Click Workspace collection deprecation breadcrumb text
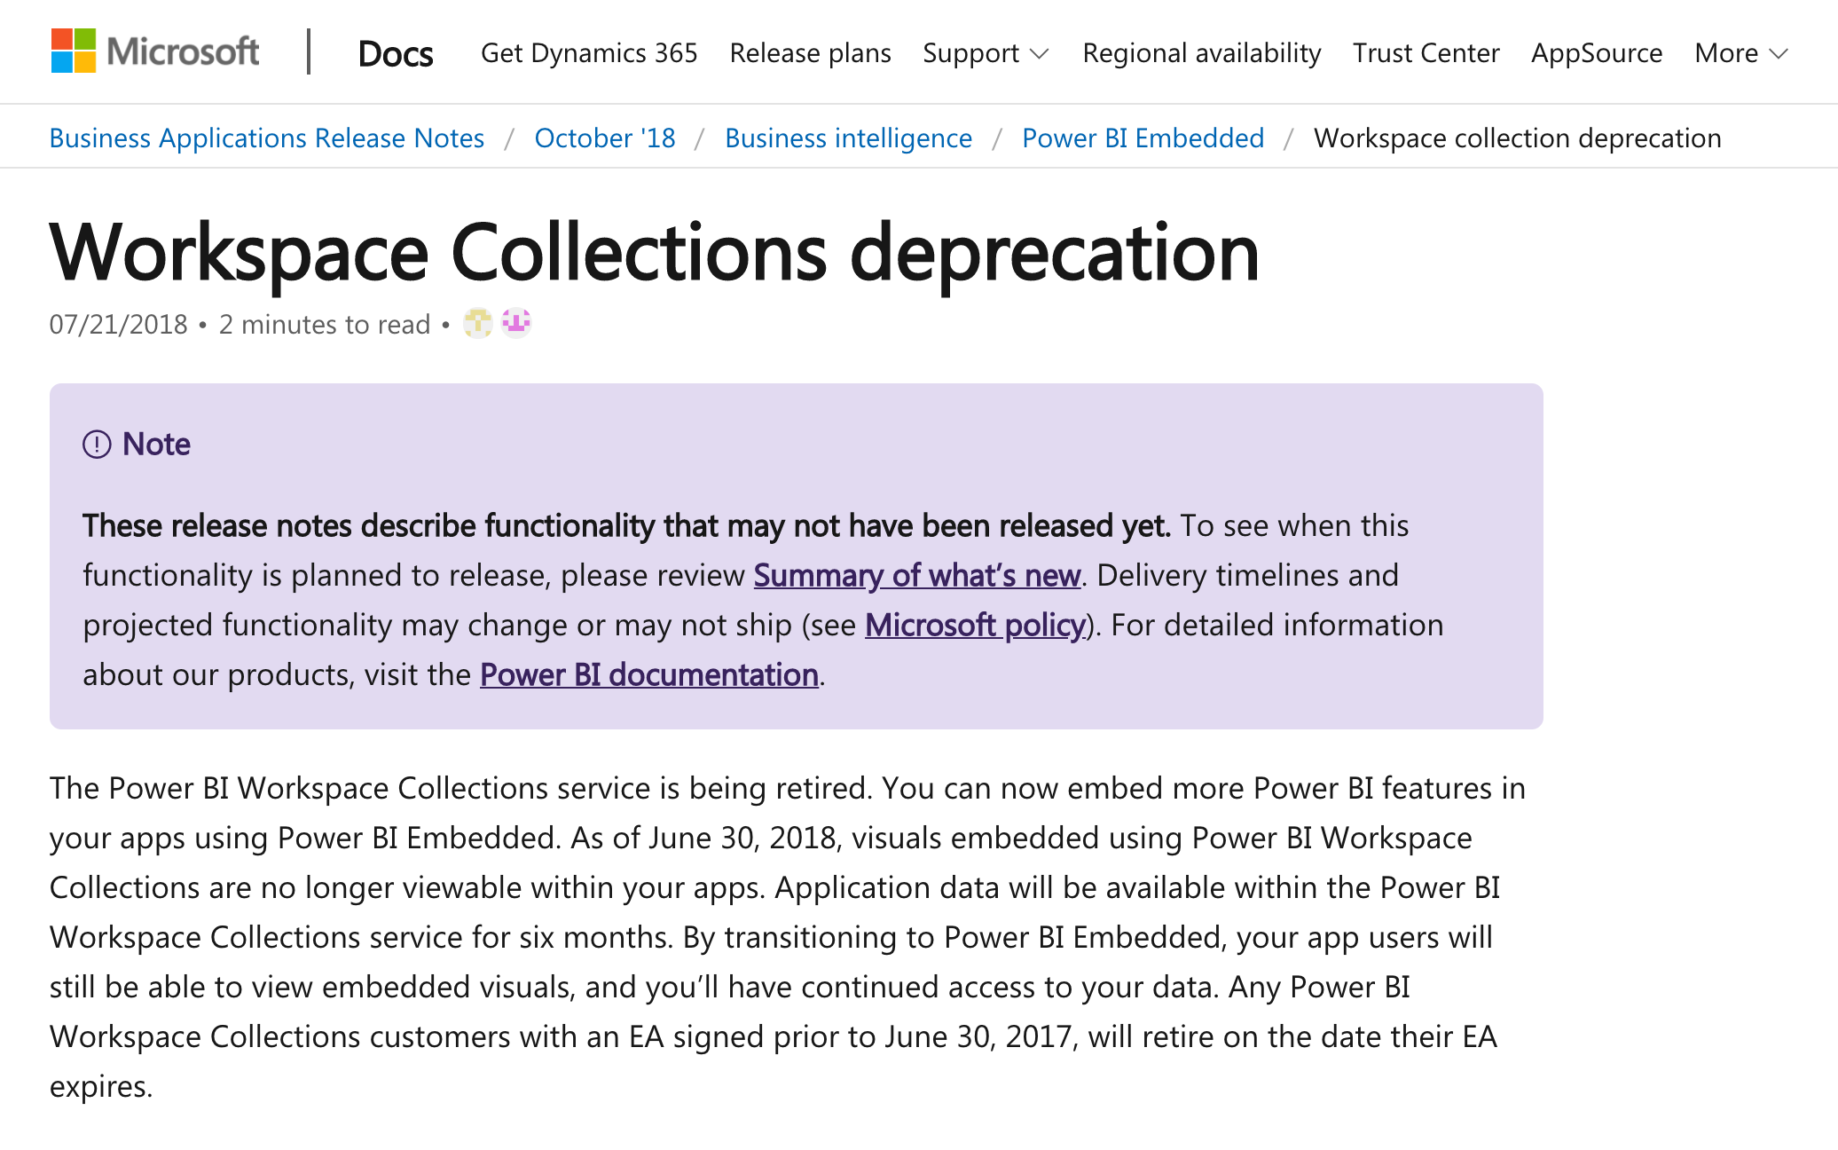 click(1518, 138)
